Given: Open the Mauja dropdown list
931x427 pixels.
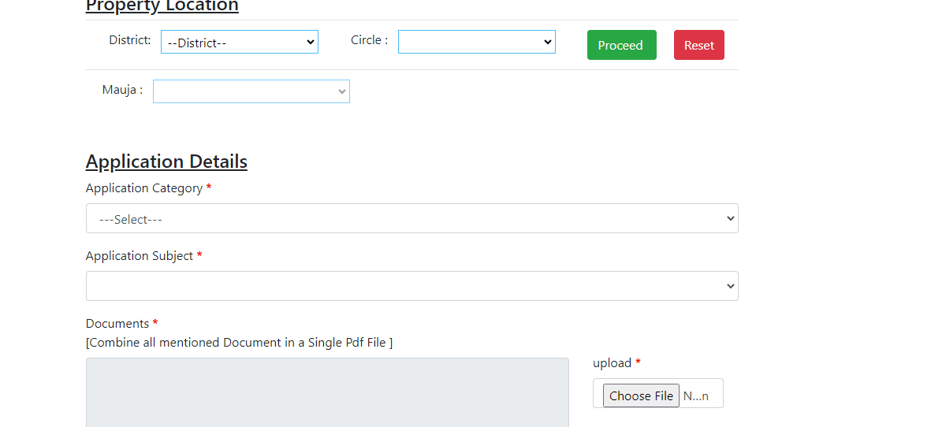Looking at the screenshot, I should coord(251,91).
